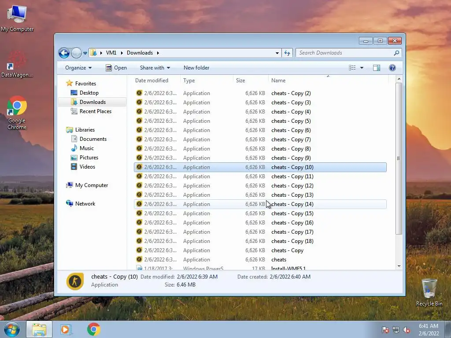
Task: Toggle the preview pane
Action: (377, 68)
